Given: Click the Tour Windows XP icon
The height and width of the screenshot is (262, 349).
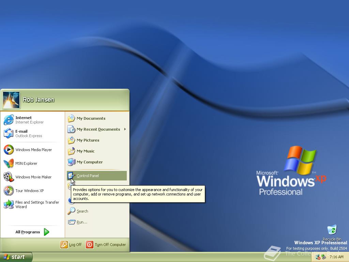Looking at the screenshot, I should 9,191.
